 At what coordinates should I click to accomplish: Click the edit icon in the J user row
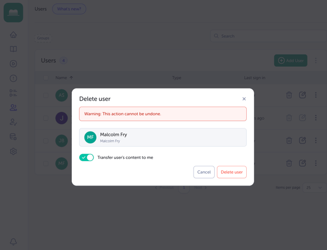click(303, 118)
